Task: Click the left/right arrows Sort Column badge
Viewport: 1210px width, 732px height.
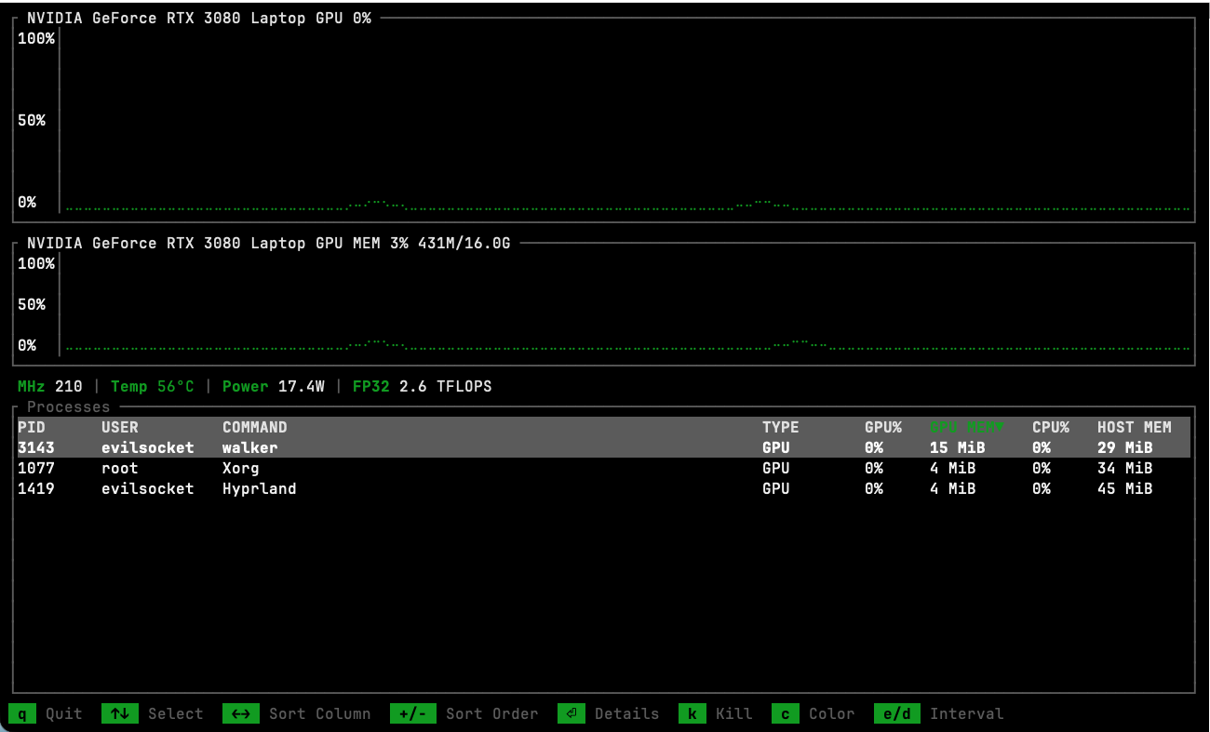Action: click(x=241, y=713)
